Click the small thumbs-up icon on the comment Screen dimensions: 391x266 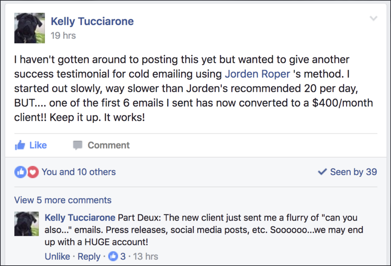point(113,256)
